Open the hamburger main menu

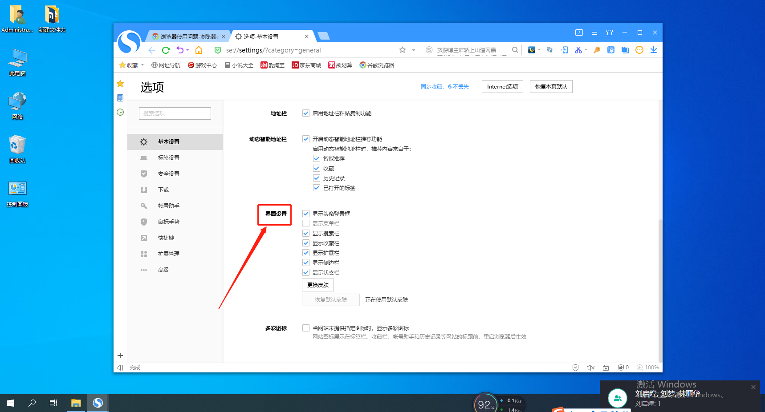[x=594, y=32]
